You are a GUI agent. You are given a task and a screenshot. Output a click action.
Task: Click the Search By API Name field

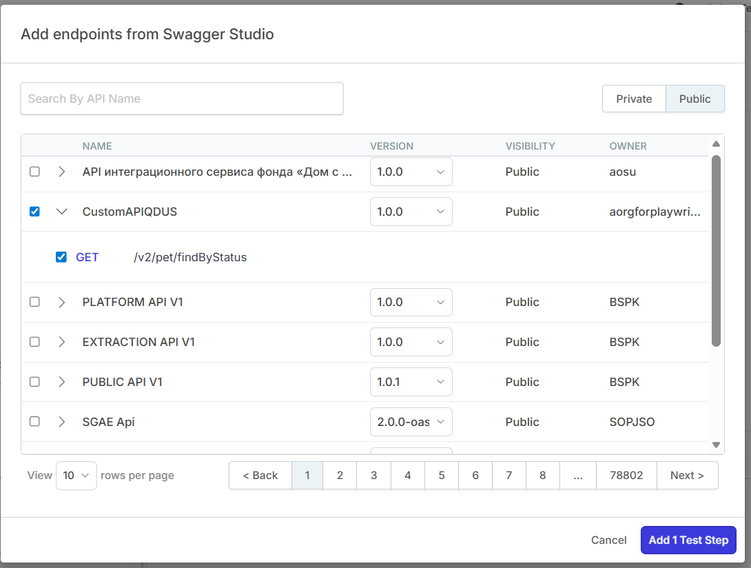coord(181,99)
